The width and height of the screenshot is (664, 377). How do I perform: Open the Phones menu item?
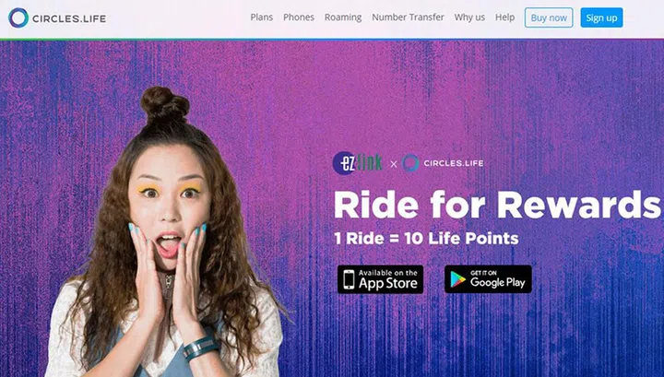pos(299,18)
